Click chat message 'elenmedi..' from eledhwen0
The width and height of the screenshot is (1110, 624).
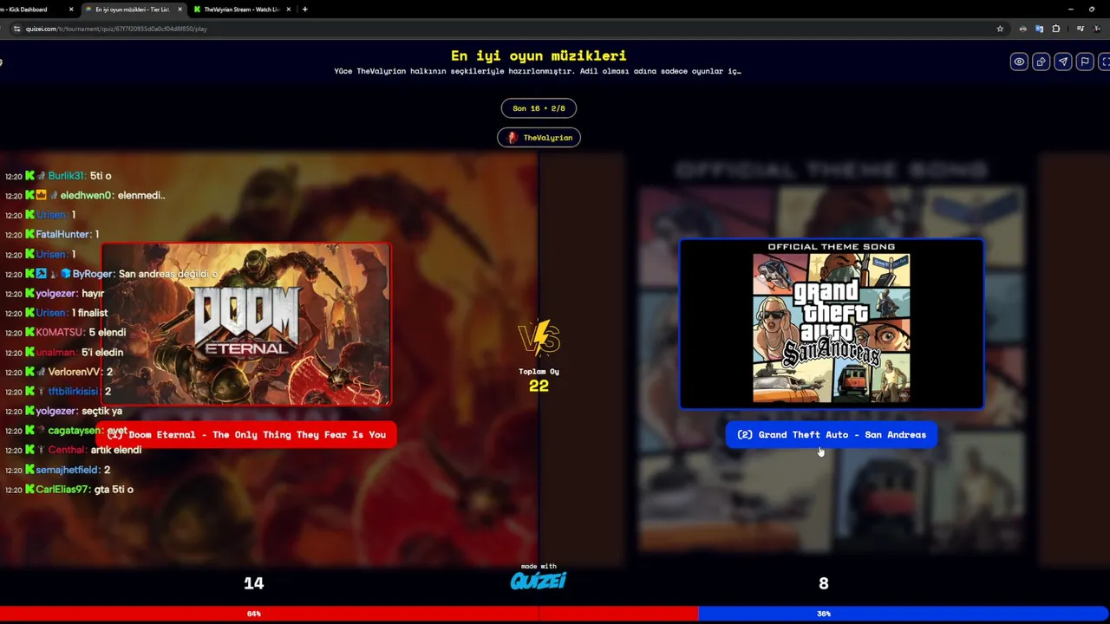[85, 195]
